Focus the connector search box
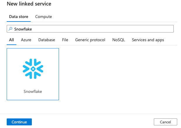 (x=90, y=29)
